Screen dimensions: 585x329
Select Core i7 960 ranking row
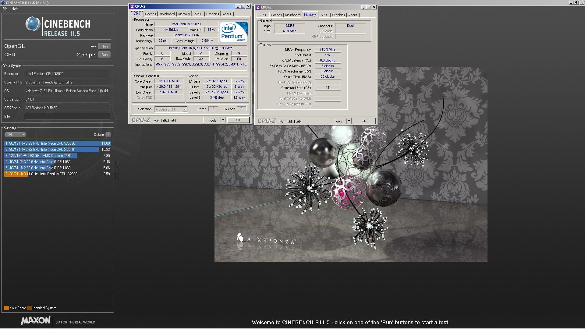[58, 162]
